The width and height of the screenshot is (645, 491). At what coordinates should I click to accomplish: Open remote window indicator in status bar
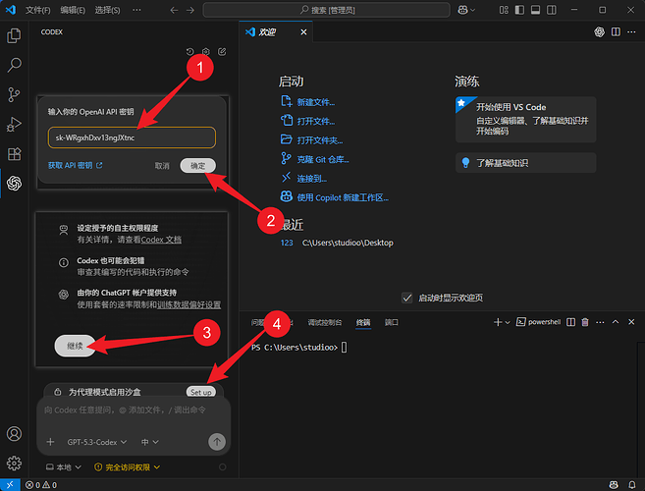(x=10, y=485)
